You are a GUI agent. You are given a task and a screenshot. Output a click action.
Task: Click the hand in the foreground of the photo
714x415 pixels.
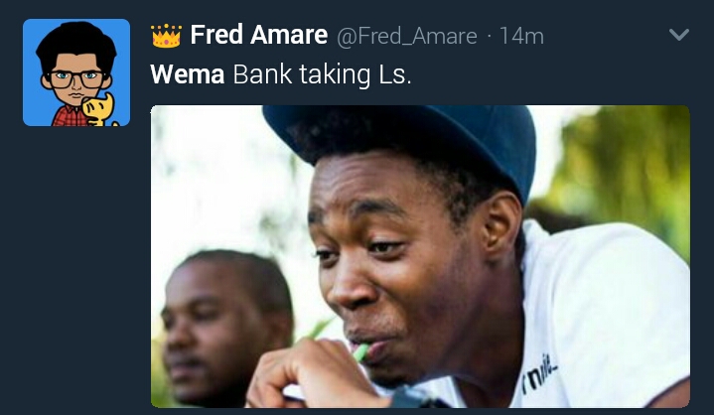[314, 375]
